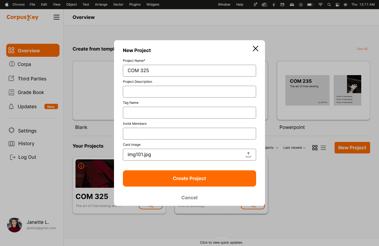Image resolution: width=379 pixels, height=246 pixels.
Task: Focus the Project Description input field
Action: (x=189, y=92)
